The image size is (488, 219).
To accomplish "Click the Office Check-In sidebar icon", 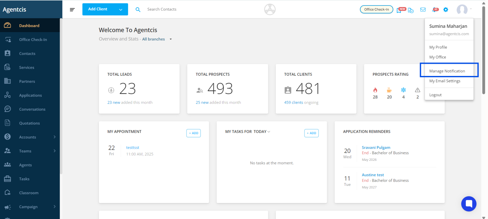I will [8, 39].
